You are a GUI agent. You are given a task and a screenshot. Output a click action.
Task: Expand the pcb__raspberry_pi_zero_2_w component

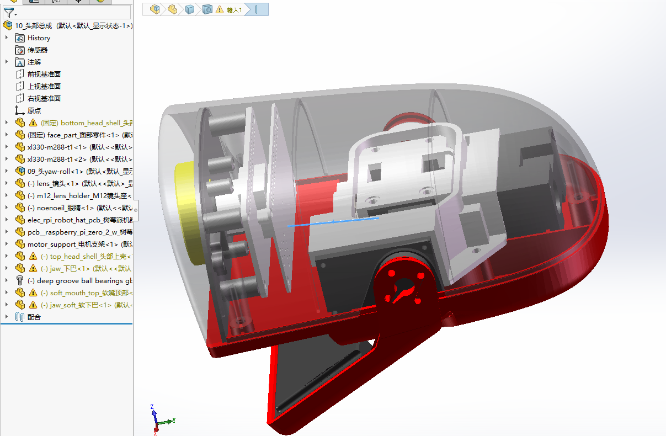tap(7, 232)
